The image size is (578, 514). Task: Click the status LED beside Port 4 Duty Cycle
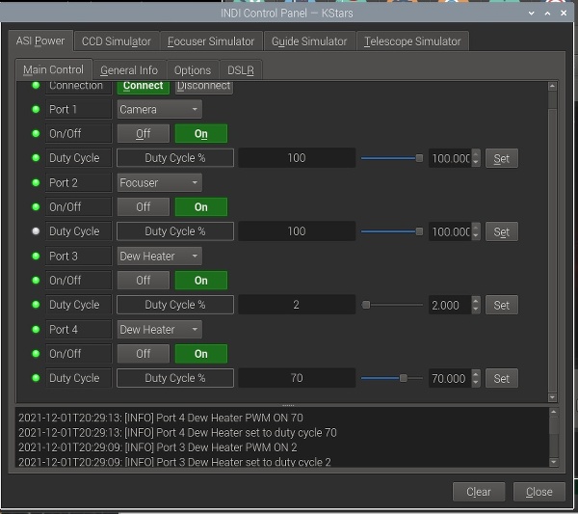tap(37, 379)
